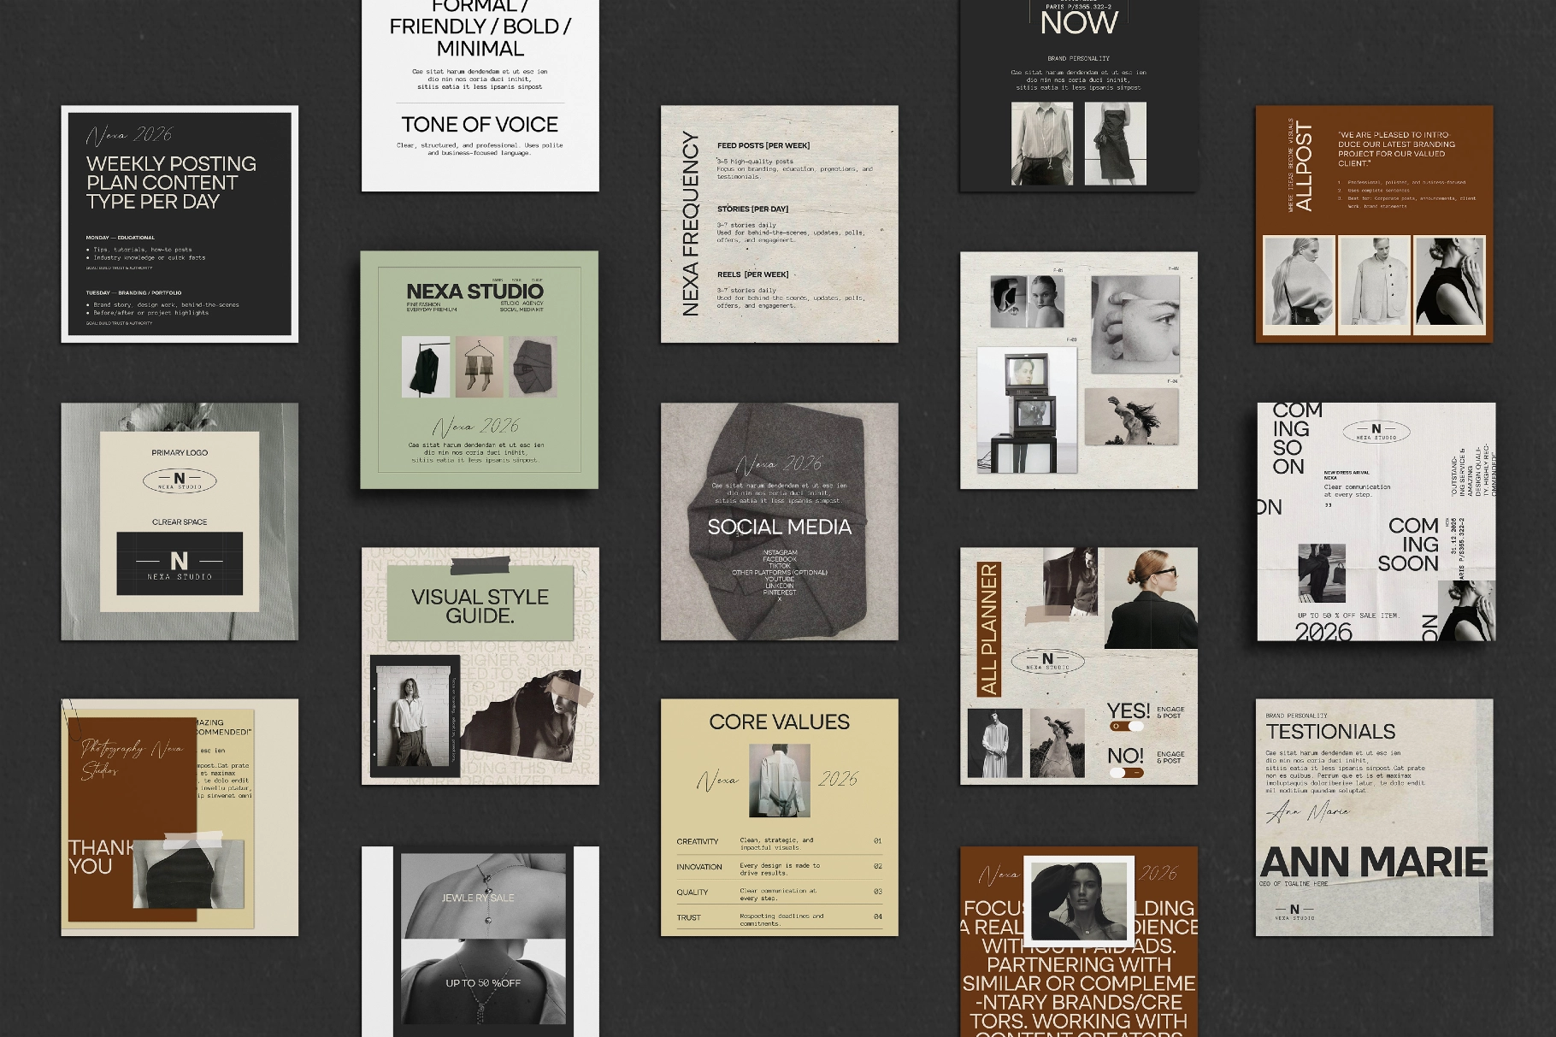Click the dark N logo under Clear Space
This screenshot has width=1556, height=1037.
(x=180, y=563)
